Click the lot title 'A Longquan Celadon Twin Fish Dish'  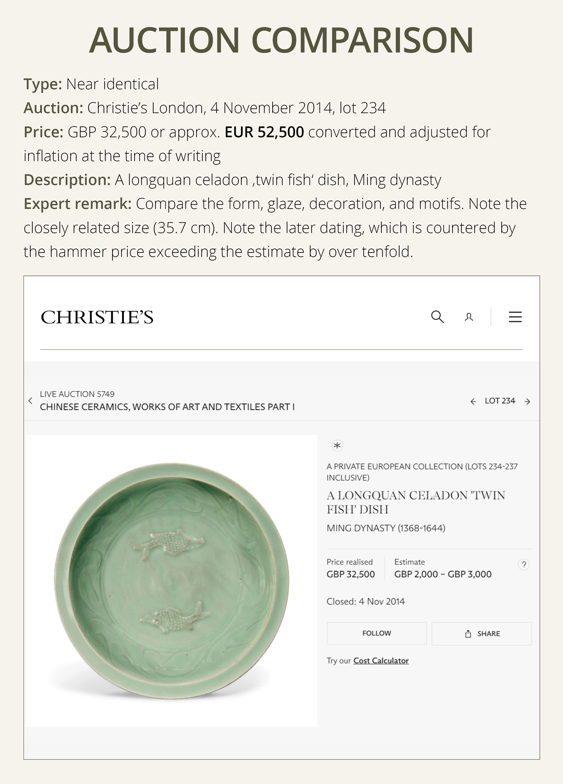[416, 502]
